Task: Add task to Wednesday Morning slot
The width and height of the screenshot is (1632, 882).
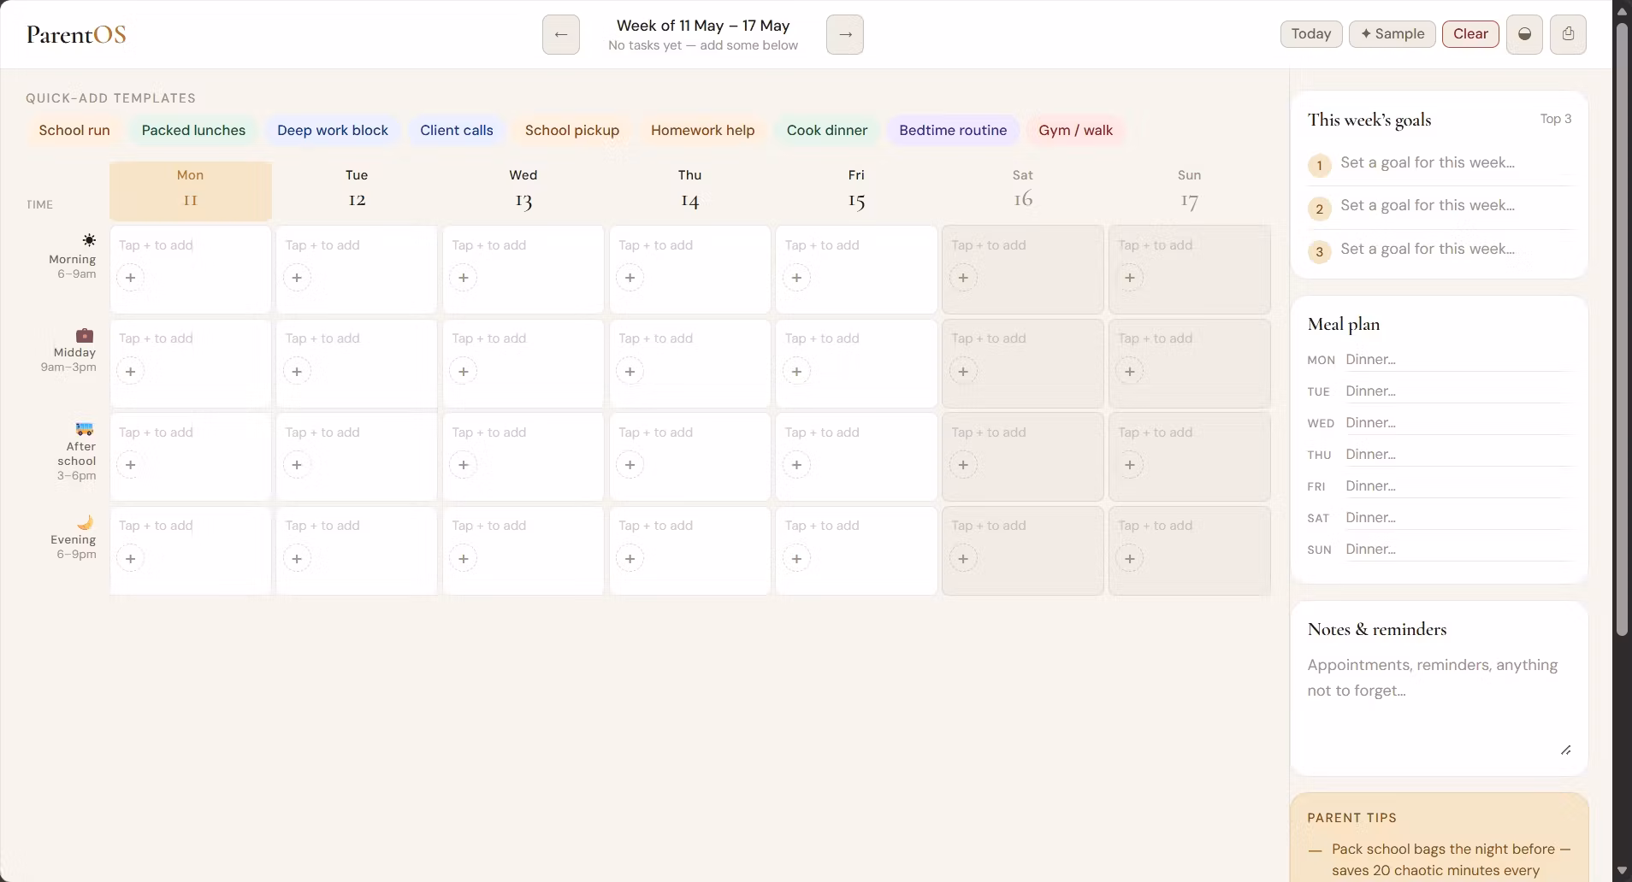Action: (x=464, y=278)
